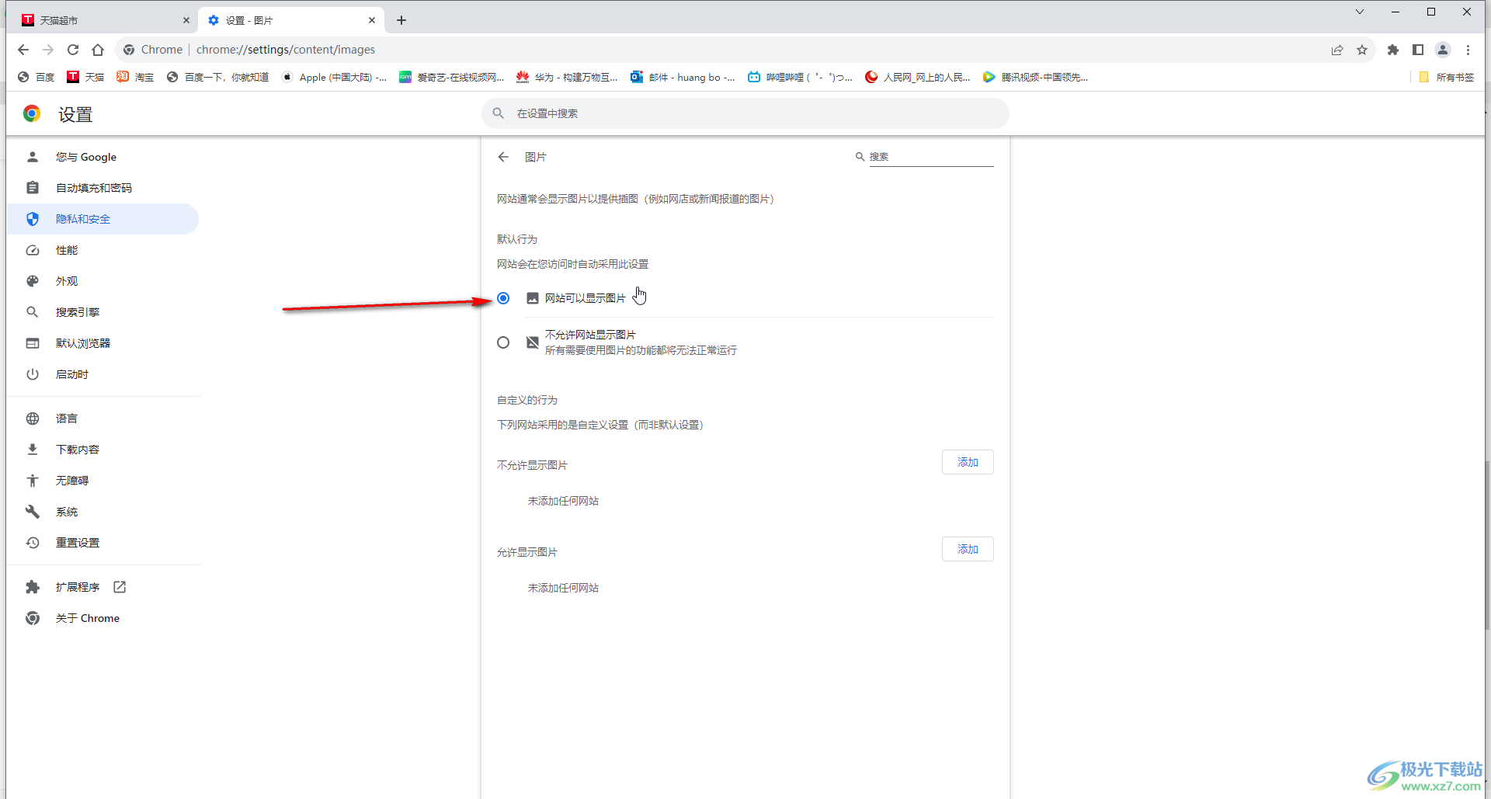1491x799 pixels.
Task: Open 外观 settings section
Action: [103, 281]
